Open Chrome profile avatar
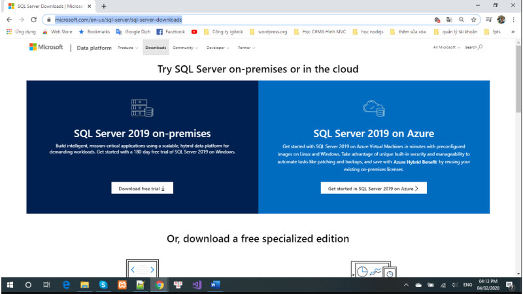 pos(501,20)
